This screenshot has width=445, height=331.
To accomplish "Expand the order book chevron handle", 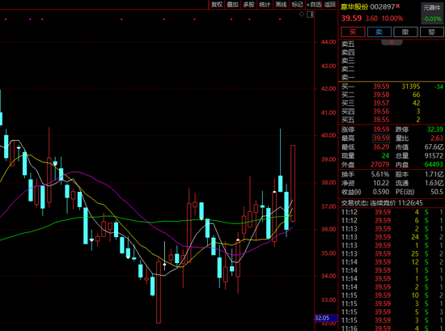I will pos(392,42).
